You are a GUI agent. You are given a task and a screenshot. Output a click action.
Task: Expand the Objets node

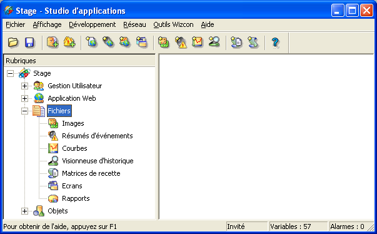(24, 211)
